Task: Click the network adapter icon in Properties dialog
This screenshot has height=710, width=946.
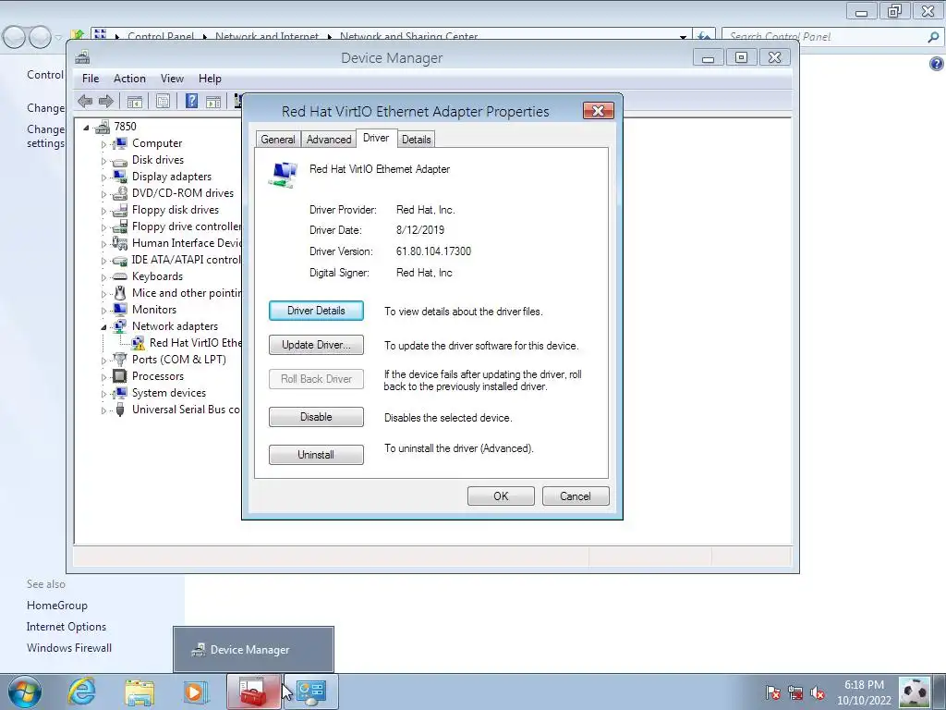Action: [x=283, y=175]
